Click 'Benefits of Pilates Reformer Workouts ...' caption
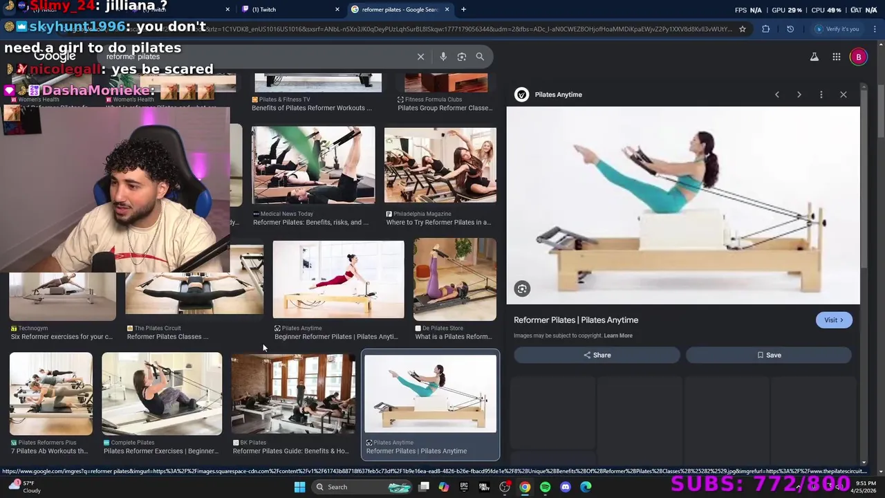This screenshot has width=885, height=498. [x=312, y=108]
